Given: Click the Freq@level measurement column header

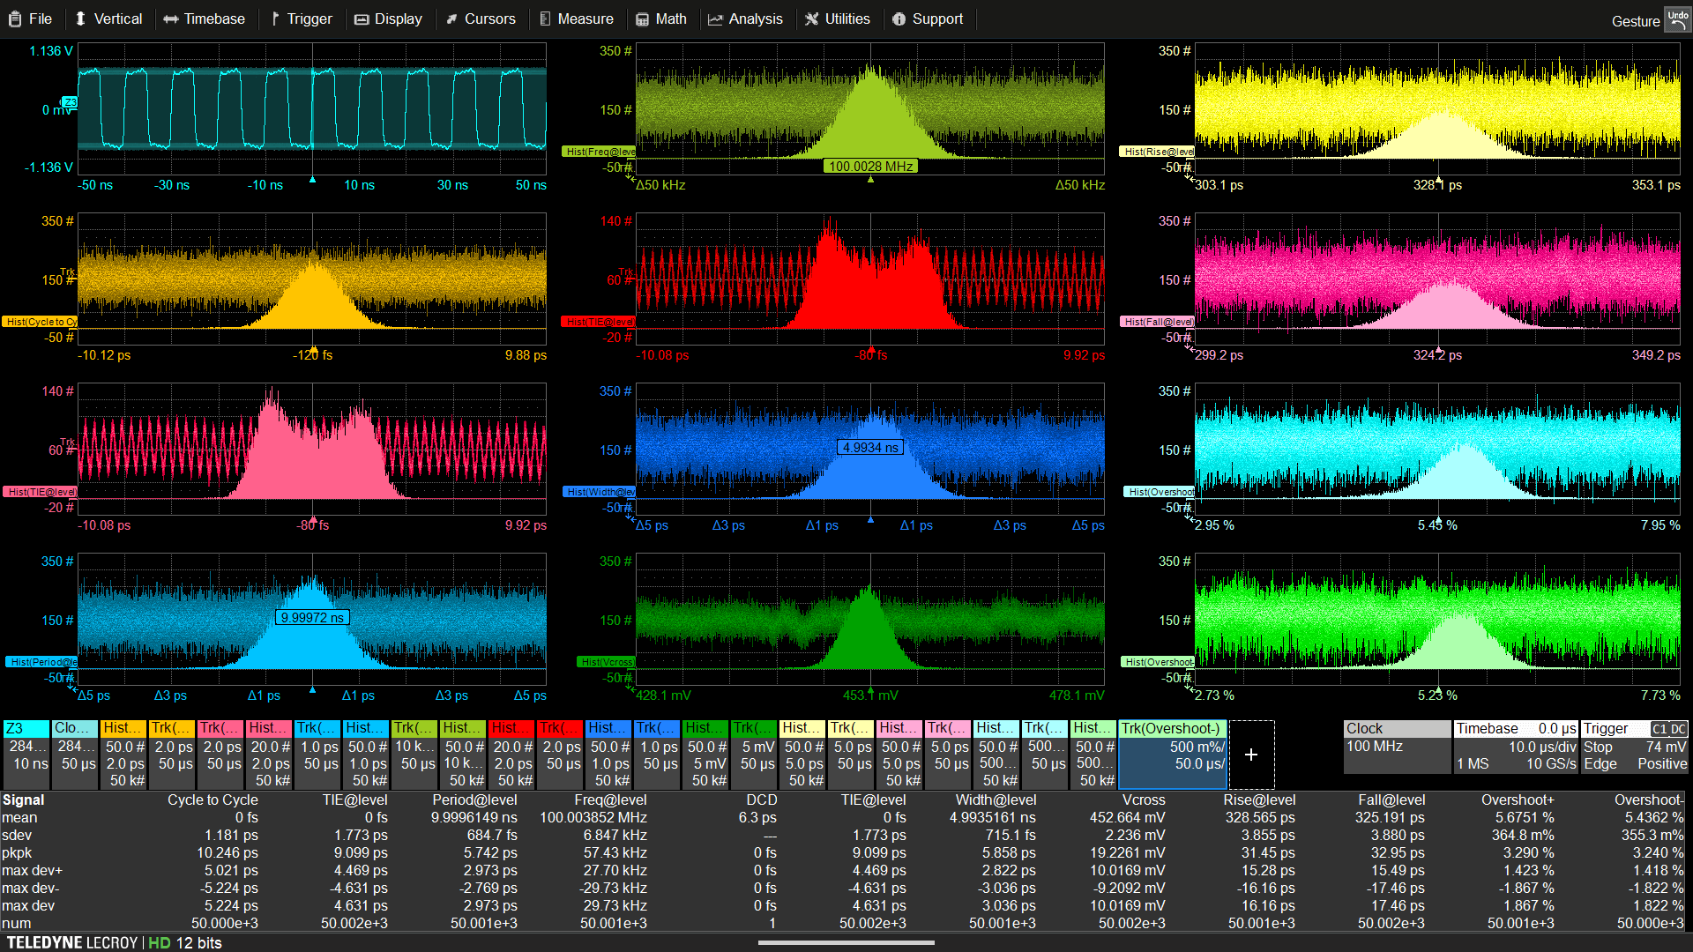Looking at the screenshot, I should click(x=610, y=800).
